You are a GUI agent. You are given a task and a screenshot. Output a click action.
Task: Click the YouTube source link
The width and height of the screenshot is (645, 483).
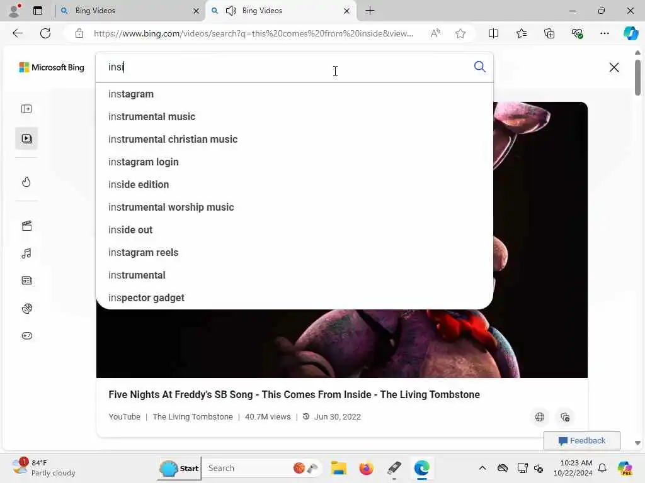[124, 416]
